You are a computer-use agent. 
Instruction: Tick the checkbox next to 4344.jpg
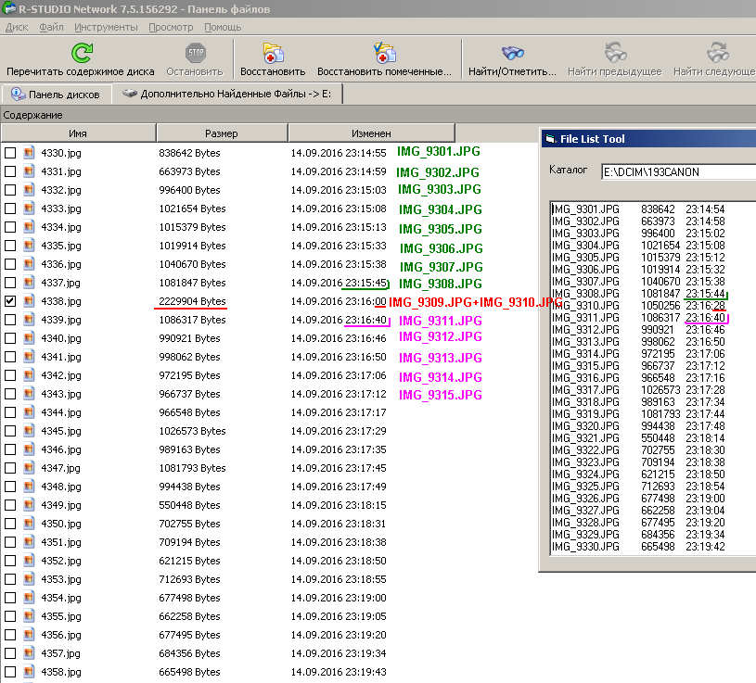[10, 412]
